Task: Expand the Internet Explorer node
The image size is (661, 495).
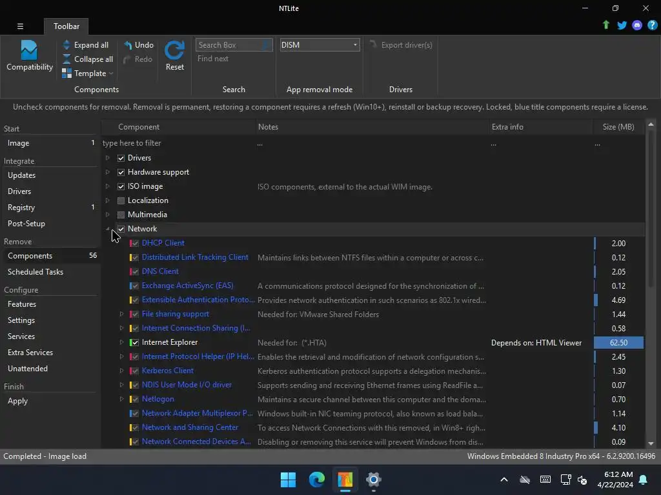Action: click(x=121, y=342)
